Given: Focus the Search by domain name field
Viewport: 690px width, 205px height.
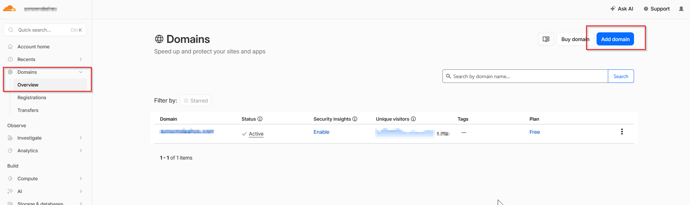Looking at the screenshot, I should click(525, 76).
